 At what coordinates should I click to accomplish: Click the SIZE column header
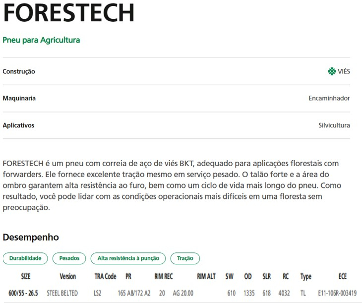pos(26,276)
